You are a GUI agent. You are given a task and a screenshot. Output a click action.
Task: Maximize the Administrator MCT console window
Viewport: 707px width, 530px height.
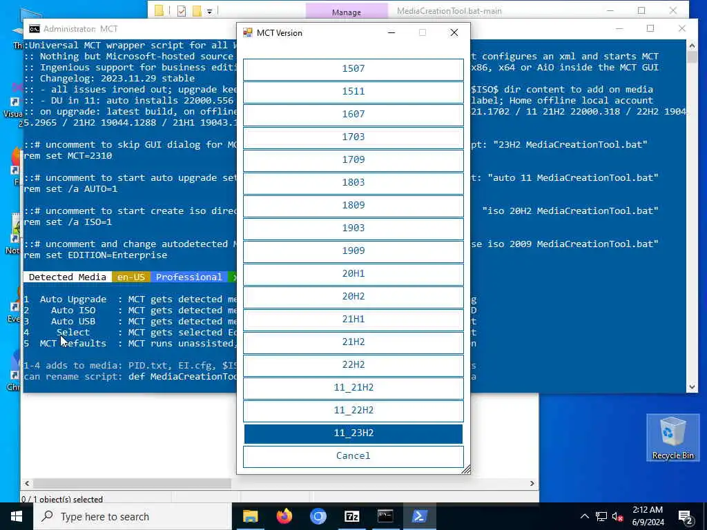[650, 28]
